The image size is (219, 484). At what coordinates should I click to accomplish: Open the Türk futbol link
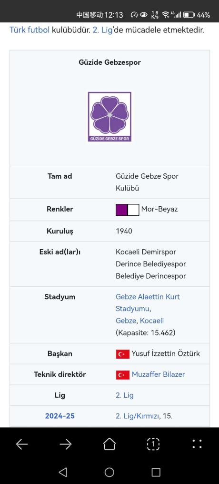click(30, 30)
